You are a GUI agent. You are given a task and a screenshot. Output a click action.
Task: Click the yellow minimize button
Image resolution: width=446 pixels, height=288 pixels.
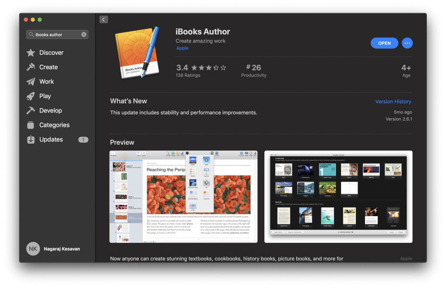tap(33, 20)
